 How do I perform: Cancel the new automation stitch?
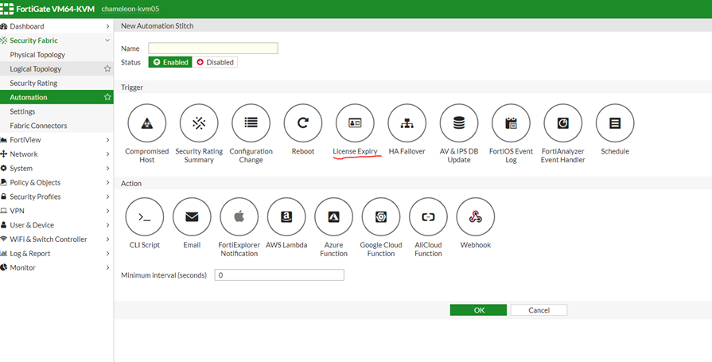pos(539,309)
